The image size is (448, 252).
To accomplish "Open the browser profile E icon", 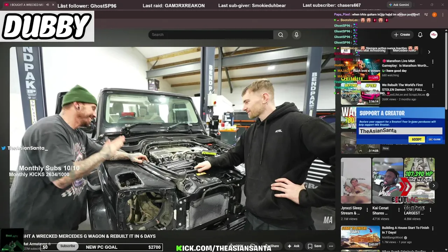I will click(434, 15).
